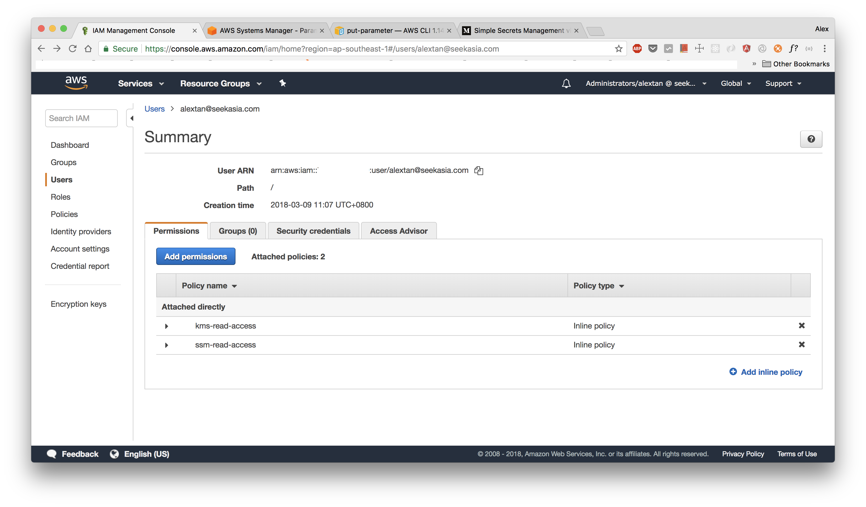Switch to the Access Advisor tab
The width and height of the screenshot is (866, 507).
click(398, 231)
